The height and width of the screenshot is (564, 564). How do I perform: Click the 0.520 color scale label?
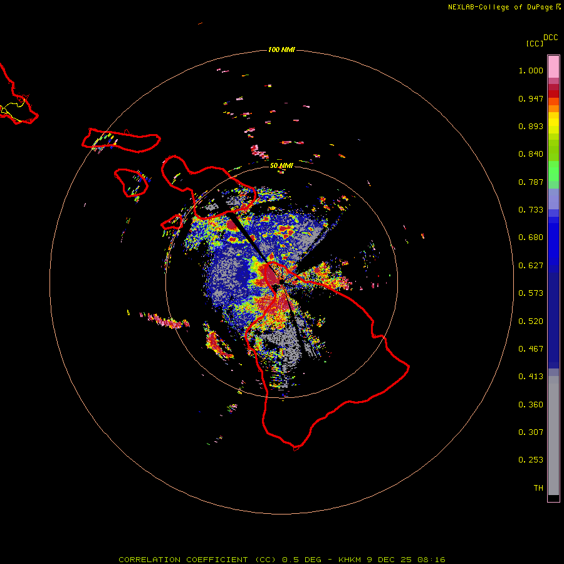click(531, 321)
